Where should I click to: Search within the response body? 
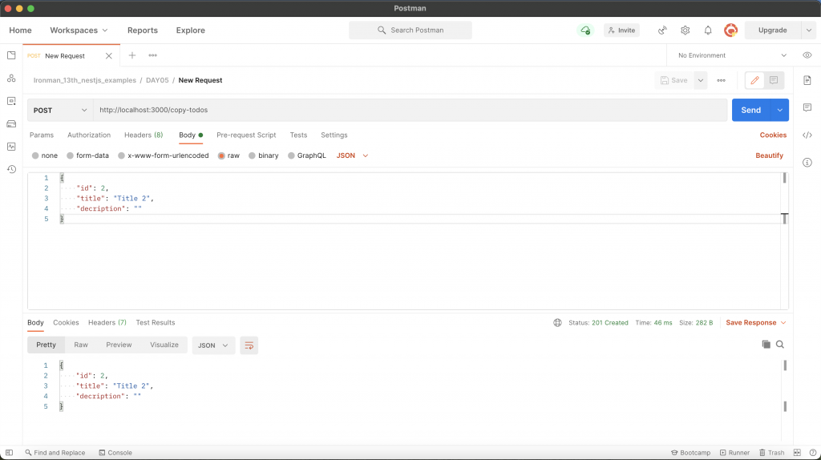[780, 345]
